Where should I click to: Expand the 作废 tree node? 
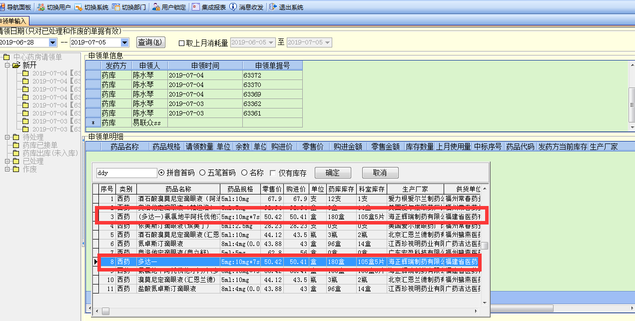(x=7, y=169)
